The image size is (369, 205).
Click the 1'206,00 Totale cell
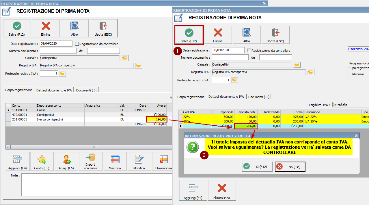(x=292, y=126)
